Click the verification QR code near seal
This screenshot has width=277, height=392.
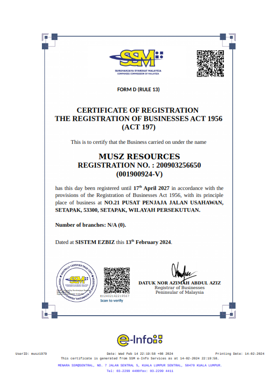[117, 281]
